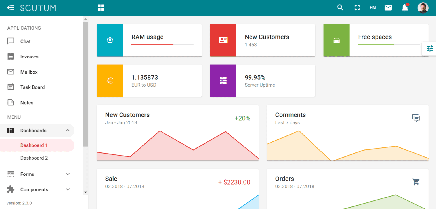Viewport: 436px width, 209px height.
Task: Select Dashboard 2 from the sidebar
Action: click(x=34, y=158)
